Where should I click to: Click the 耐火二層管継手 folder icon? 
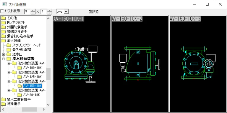point(3,99)
